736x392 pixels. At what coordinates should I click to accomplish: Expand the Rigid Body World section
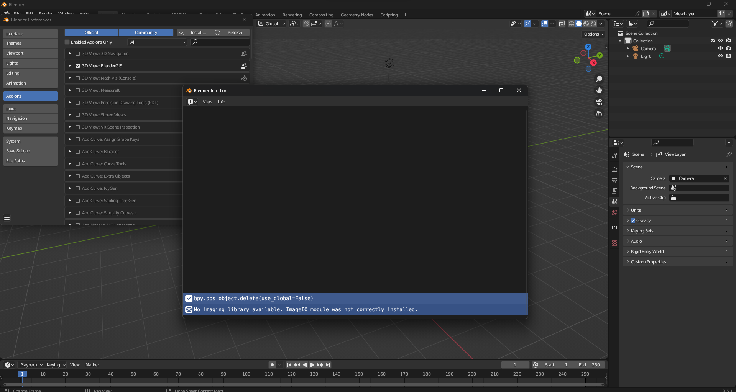pos(628,252)
